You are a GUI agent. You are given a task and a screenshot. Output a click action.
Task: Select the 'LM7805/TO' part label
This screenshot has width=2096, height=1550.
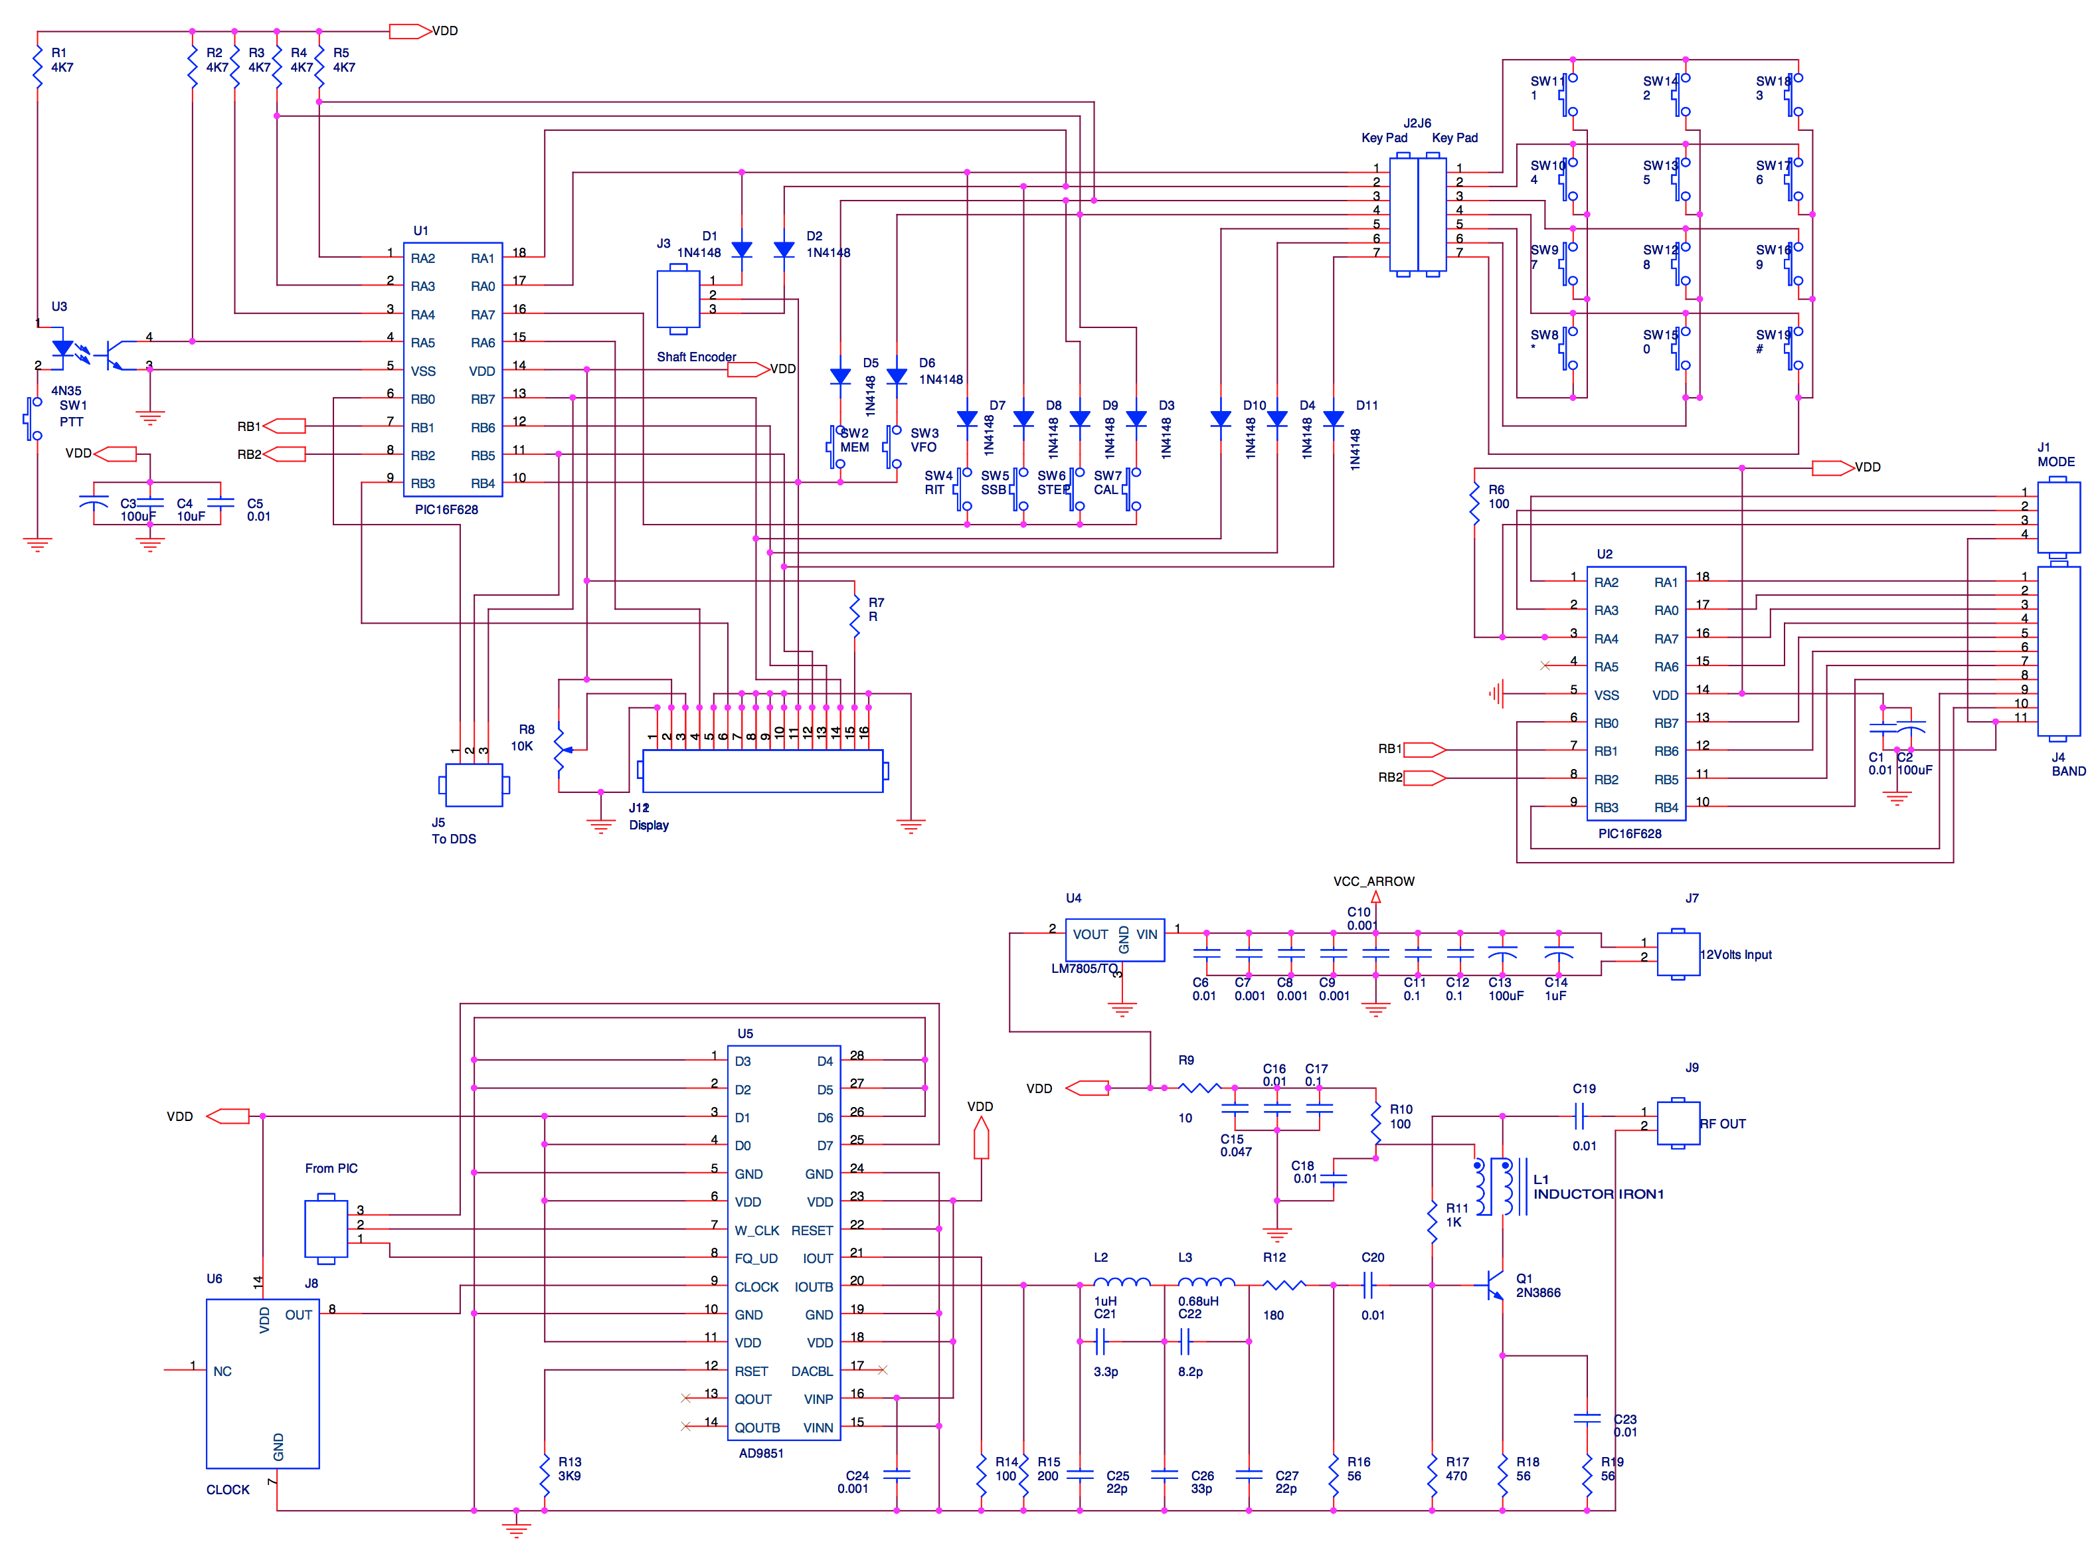click(x=1085, y=968)
